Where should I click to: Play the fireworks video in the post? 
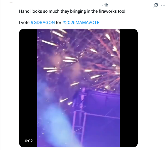pos(78,88)
